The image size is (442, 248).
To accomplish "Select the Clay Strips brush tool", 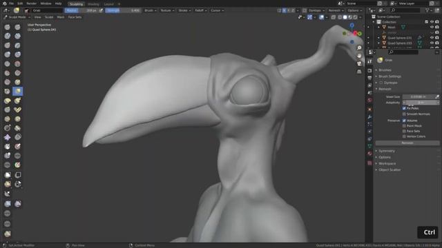I will pos(17,36).
